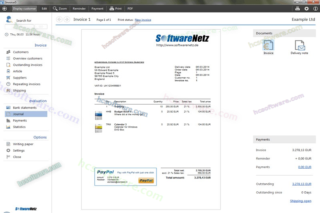
Task: Open Customers in the sidebar
Action: coord(21,52)
